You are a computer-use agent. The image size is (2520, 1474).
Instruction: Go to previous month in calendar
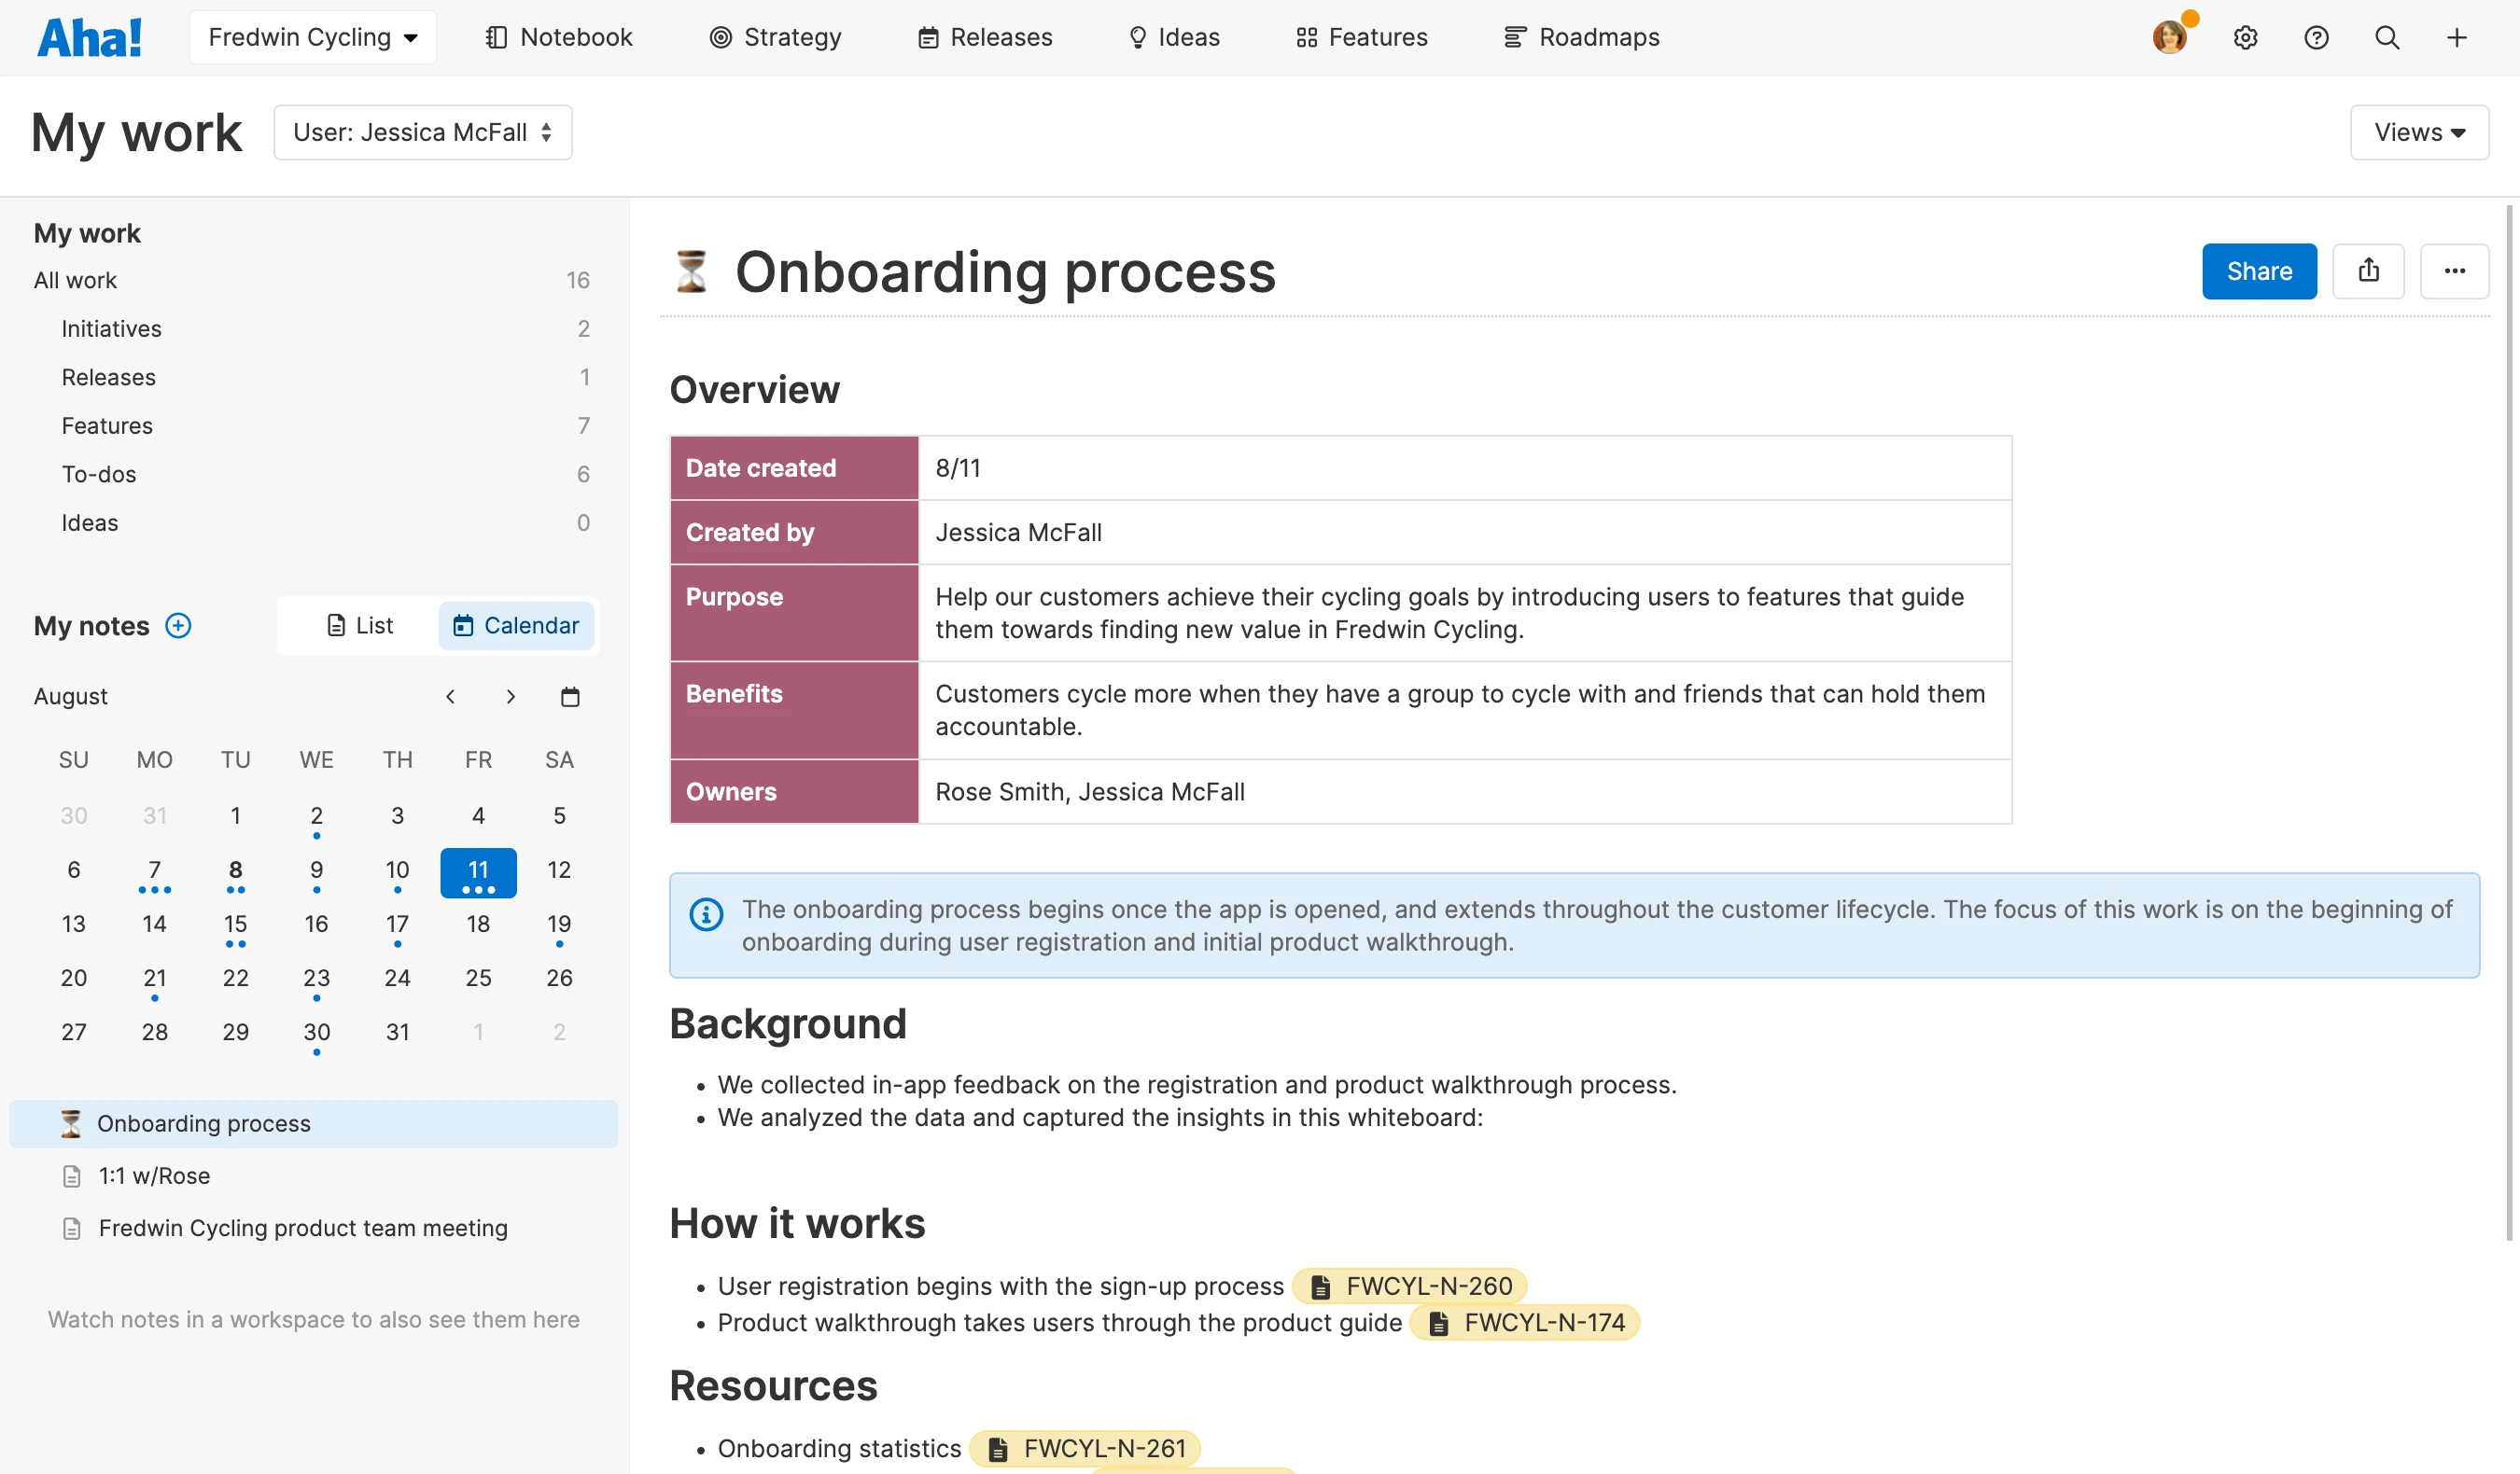click(450, 697)
